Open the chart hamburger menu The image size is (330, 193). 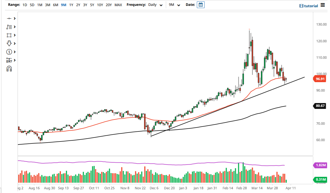pos(323,5)
